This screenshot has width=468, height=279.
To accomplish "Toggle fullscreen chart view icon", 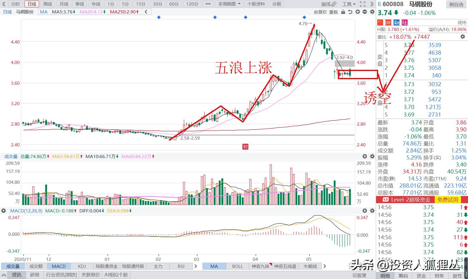I will tap(363, 4).
